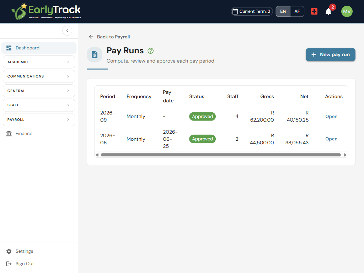364x273 pixels.
Task: Click the Actions column header
Action: click(x=333, y=96)
